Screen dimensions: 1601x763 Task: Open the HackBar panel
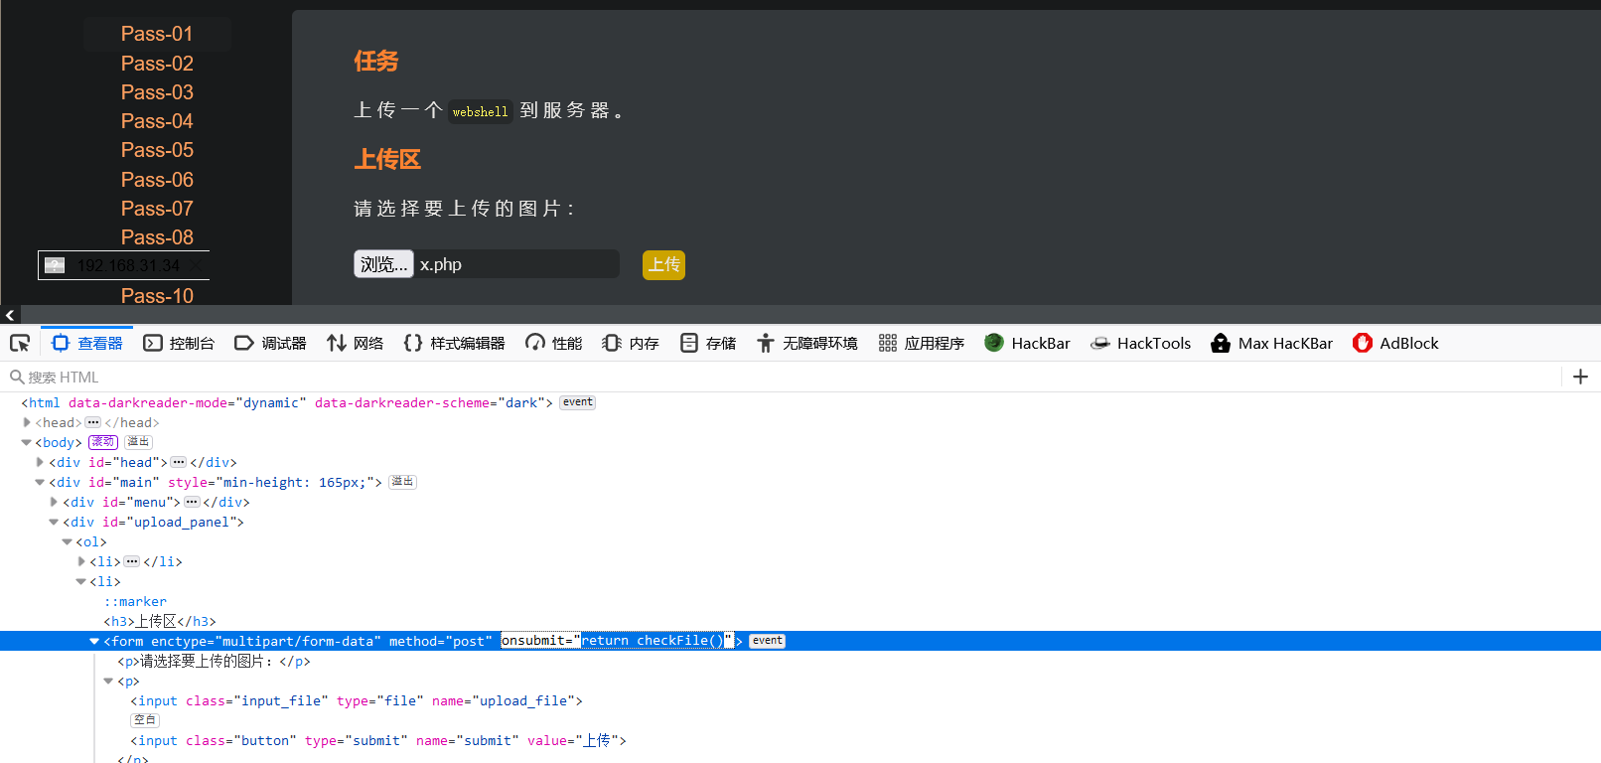click(x=1027, y=343)
